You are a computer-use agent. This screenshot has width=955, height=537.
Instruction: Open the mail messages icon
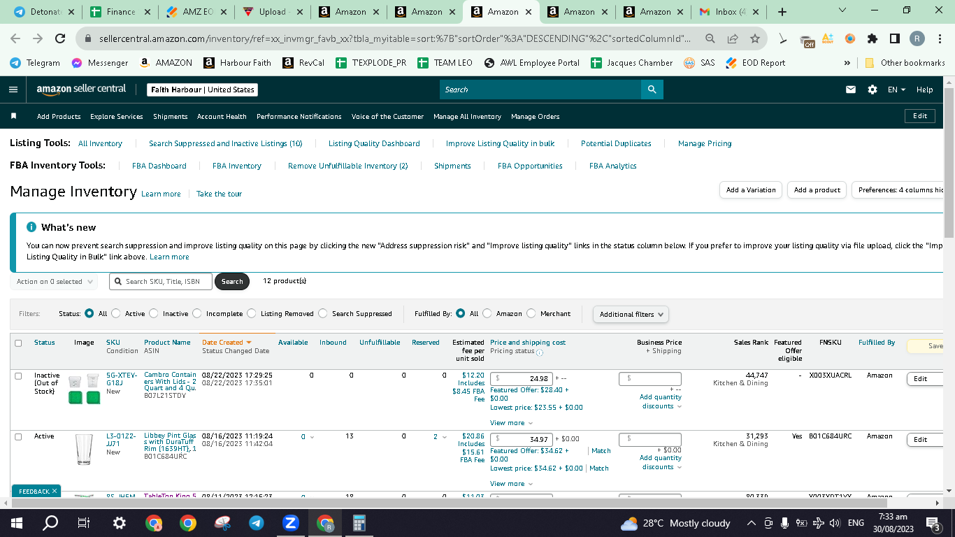851,89
